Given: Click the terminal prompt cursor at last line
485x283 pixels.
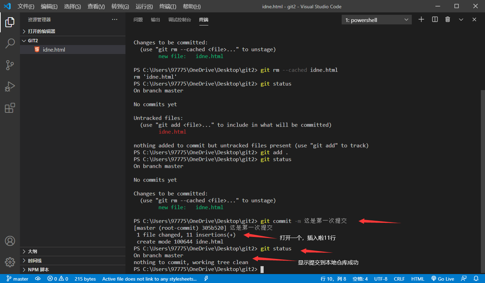Looking at the screenshot, I should click(262, 269).
